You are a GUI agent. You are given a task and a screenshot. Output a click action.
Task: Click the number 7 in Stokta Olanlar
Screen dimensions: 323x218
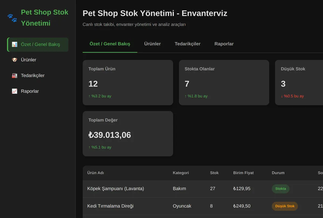pyautogui.click(x=187, y=84)
